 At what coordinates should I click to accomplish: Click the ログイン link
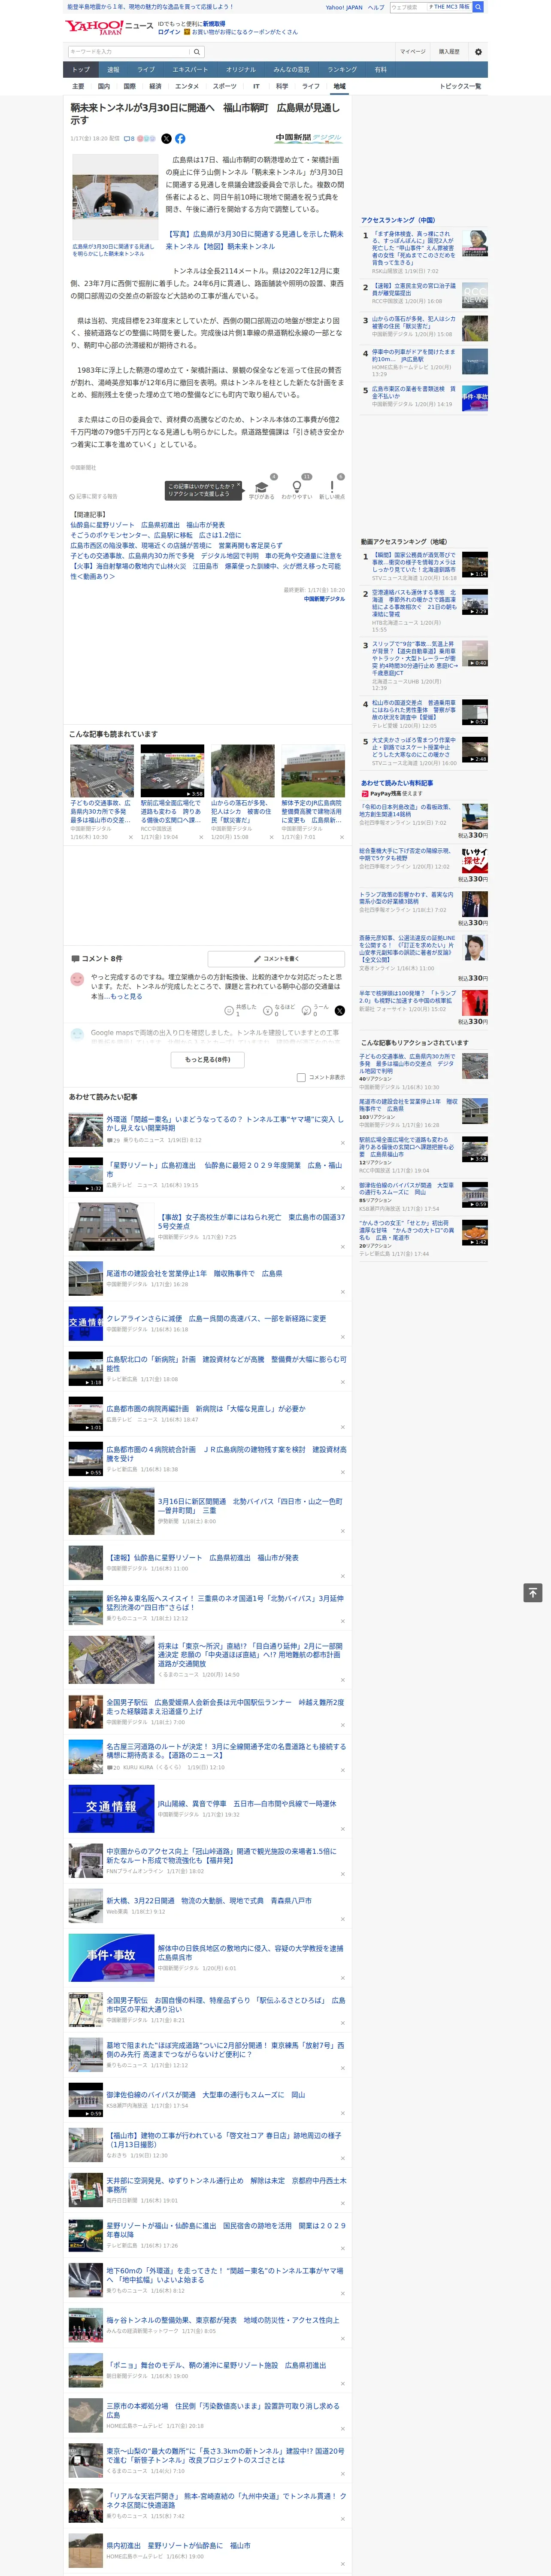169,32
